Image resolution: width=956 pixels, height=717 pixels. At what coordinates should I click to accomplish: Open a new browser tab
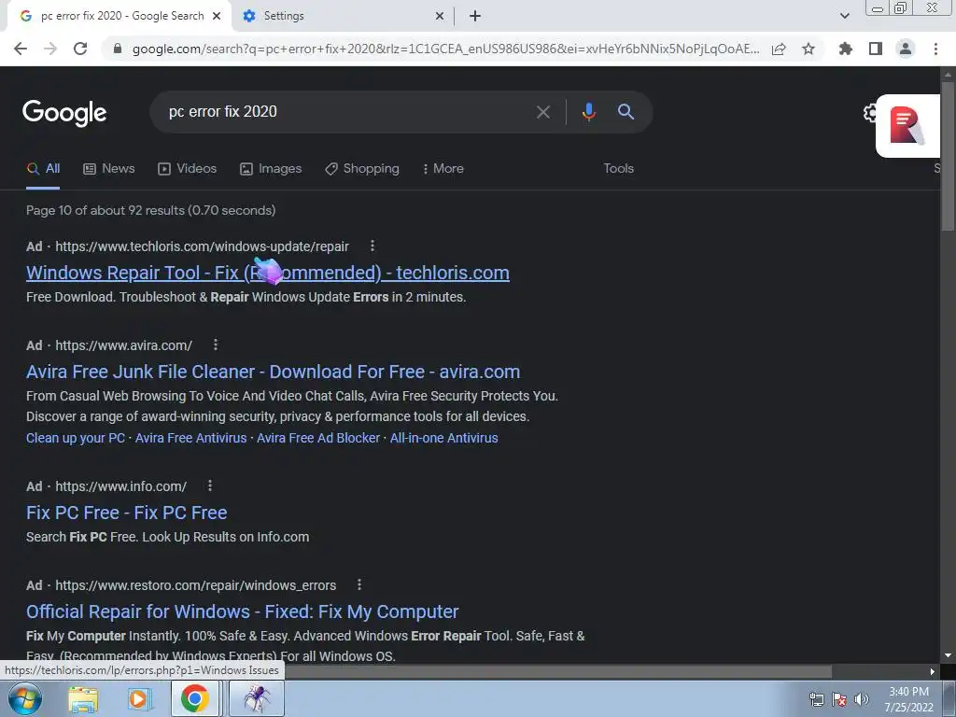(x=475, y=17)
